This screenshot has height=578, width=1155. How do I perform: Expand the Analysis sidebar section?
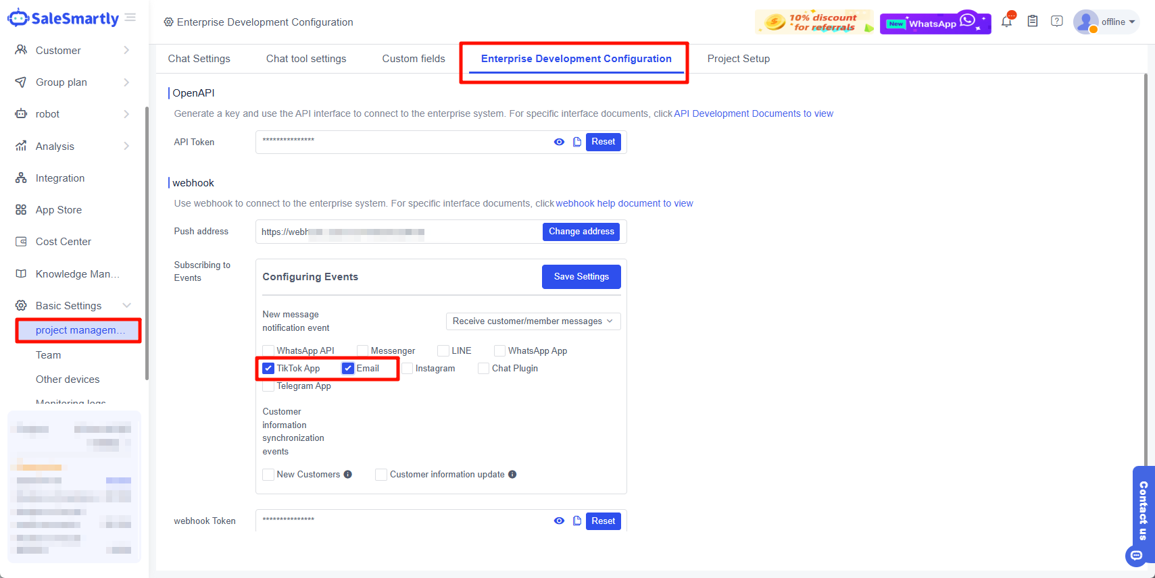point(126,146)
